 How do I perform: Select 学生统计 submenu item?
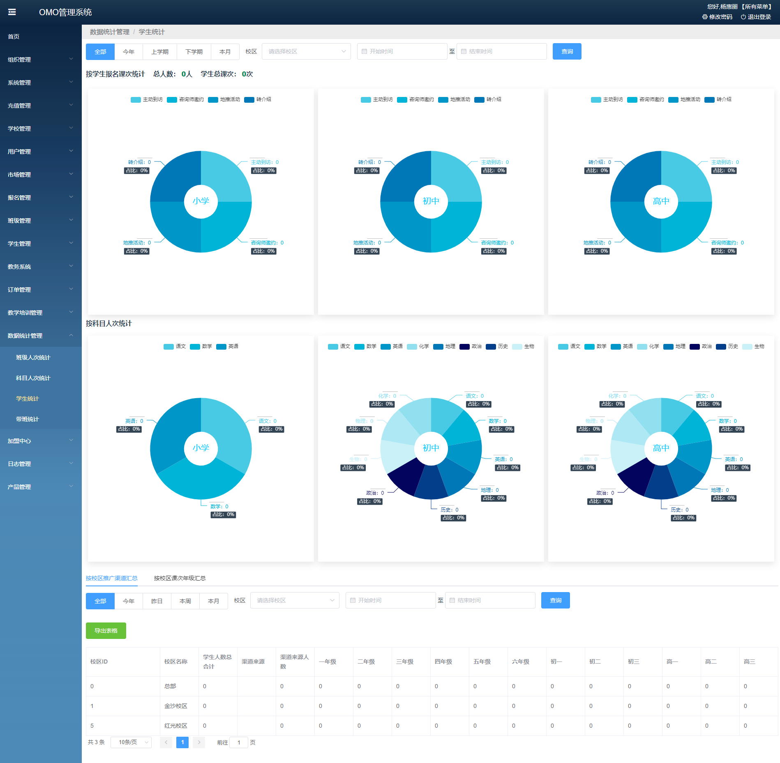[x=41, y=399]
